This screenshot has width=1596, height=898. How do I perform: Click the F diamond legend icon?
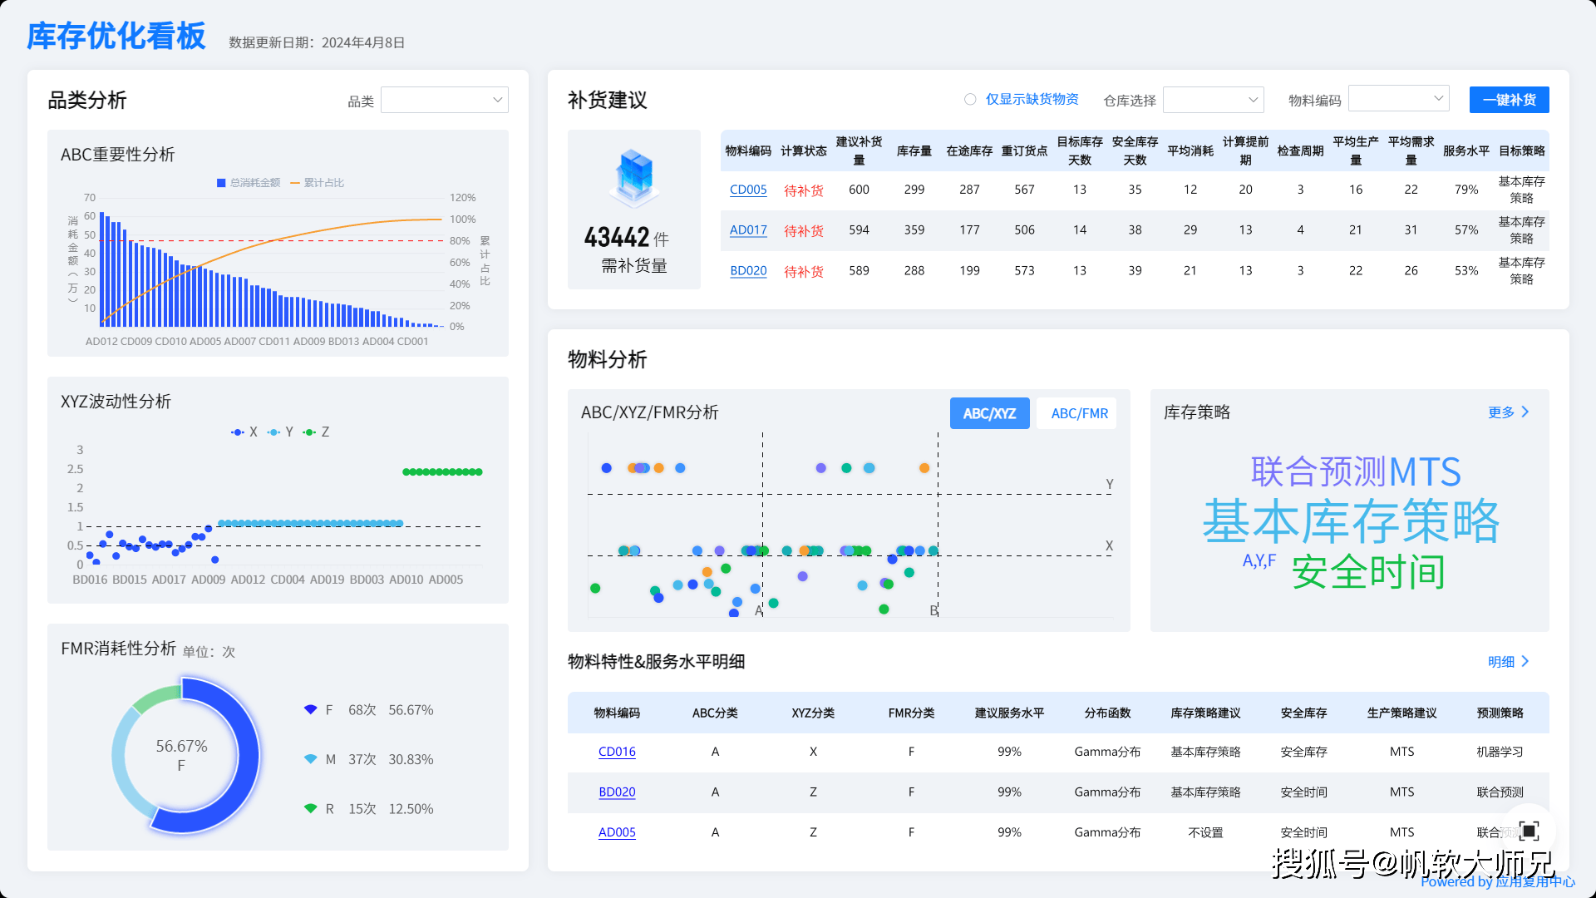(x=311, y=709)
